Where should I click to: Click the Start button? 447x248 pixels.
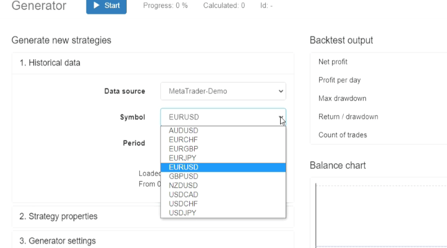[x=106, y=6]
